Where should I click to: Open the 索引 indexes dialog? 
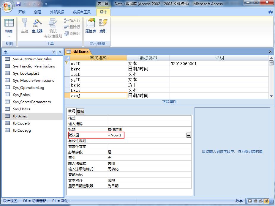coord(103,26)
